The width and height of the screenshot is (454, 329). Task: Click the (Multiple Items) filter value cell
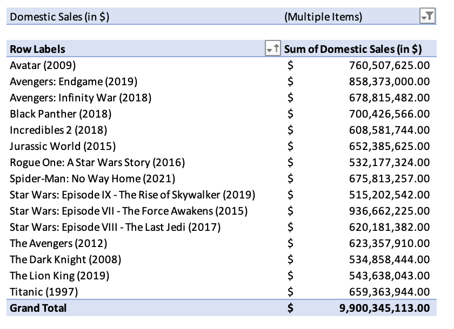[x=323, y=17]
